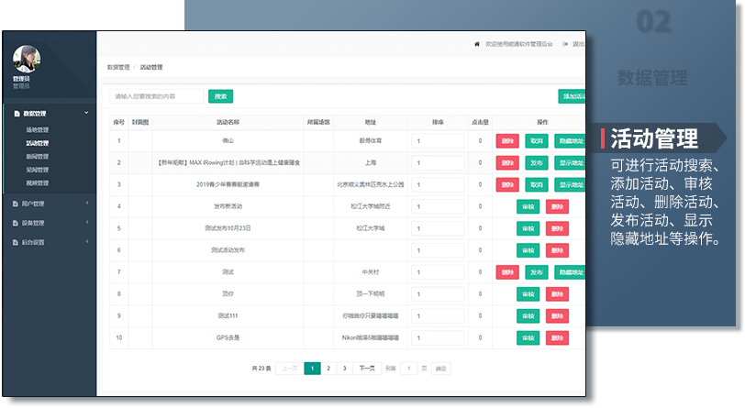This screenshot has height=408, width=745.
Task: Go to page 2 in pagination
Action: [328, 369]
